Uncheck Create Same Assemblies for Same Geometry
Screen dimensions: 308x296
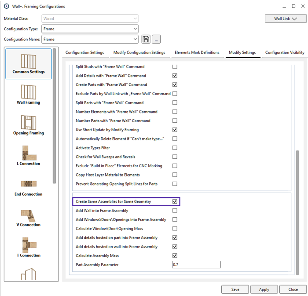pyautogui.click(x=175, y=201)
